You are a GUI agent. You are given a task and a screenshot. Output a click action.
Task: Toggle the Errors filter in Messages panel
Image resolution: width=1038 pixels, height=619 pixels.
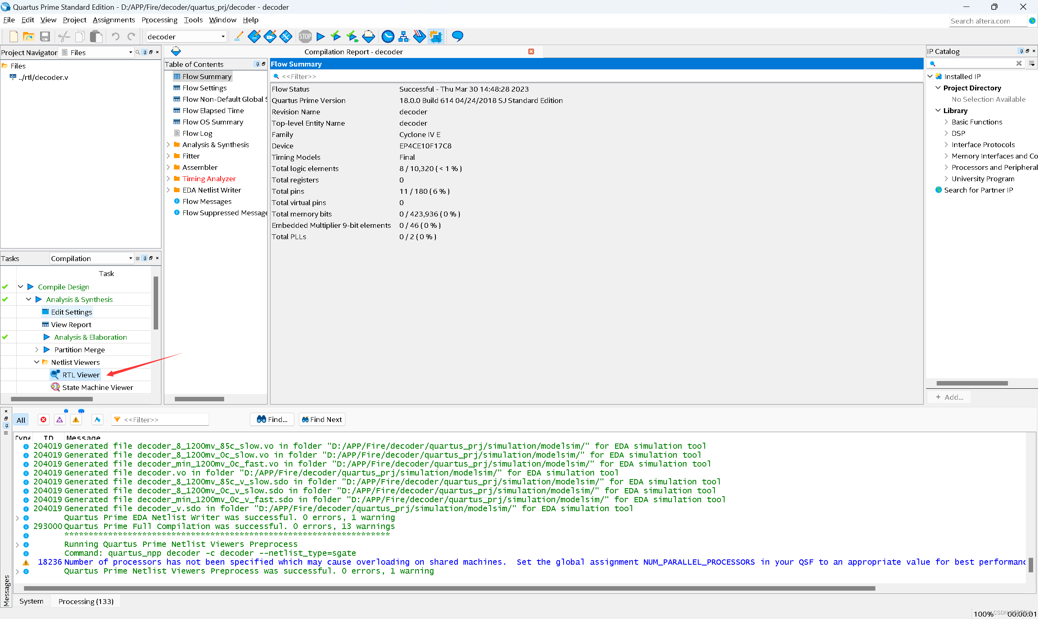(43, 420)
